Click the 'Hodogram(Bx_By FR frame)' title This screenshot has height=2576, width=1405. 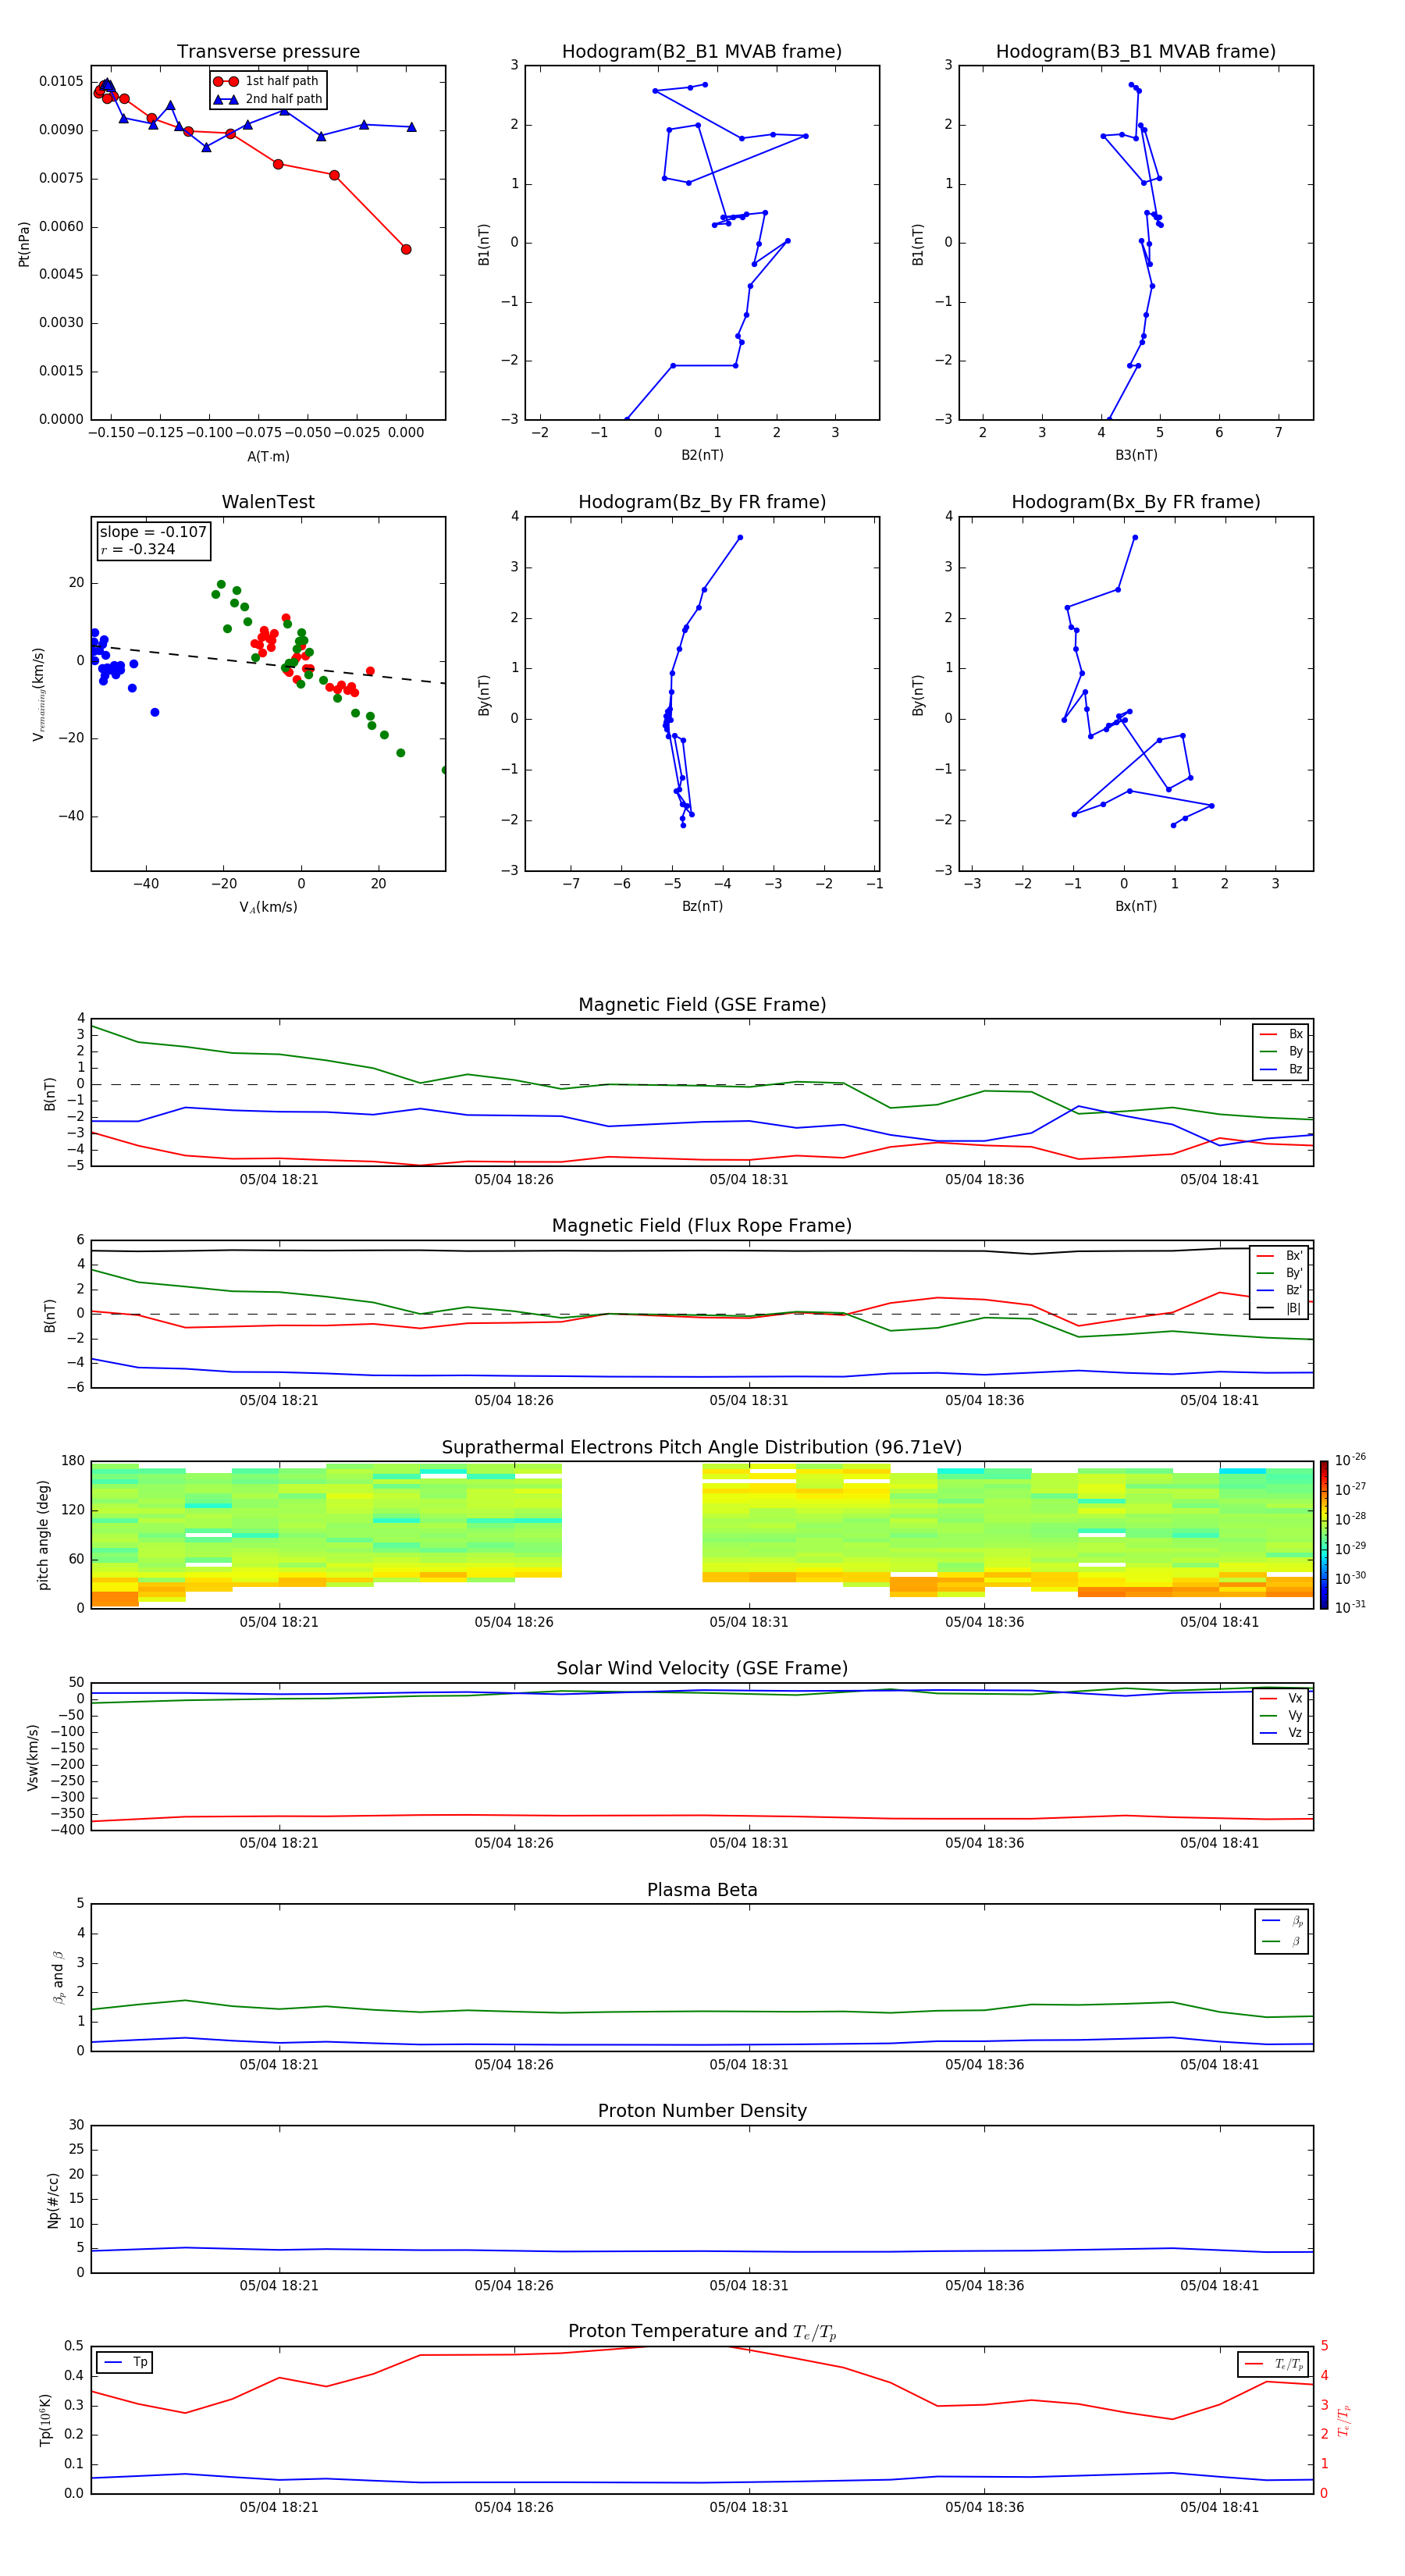point(1136,502)
